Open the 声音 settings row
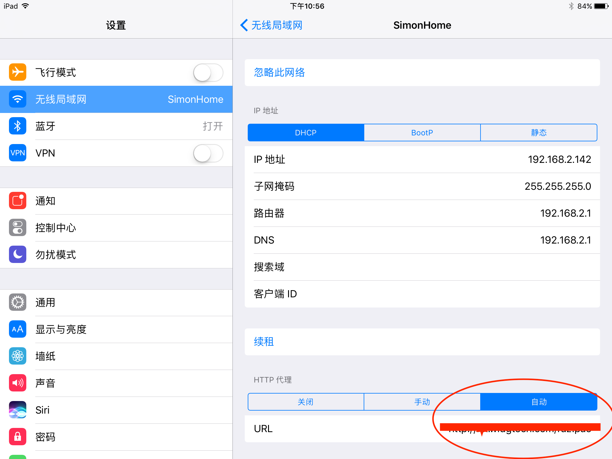Viewport: 612px width, 459px height. click(116, 383)
